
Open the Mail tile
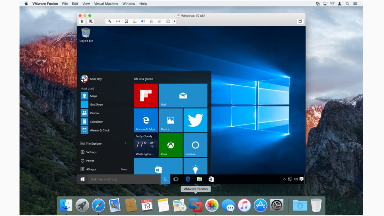click(x=183, y=96)
